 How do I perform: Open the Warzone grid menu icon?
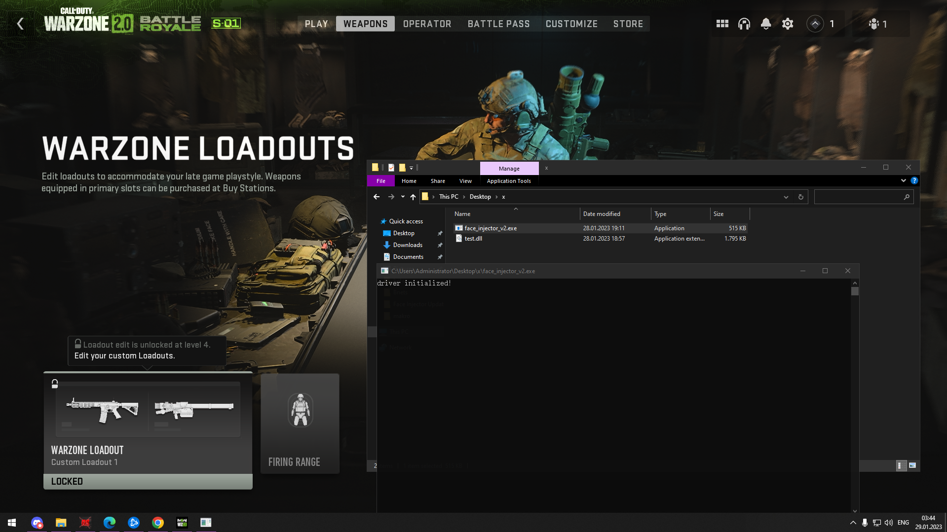pyautogui.click(x=722, y=24)
